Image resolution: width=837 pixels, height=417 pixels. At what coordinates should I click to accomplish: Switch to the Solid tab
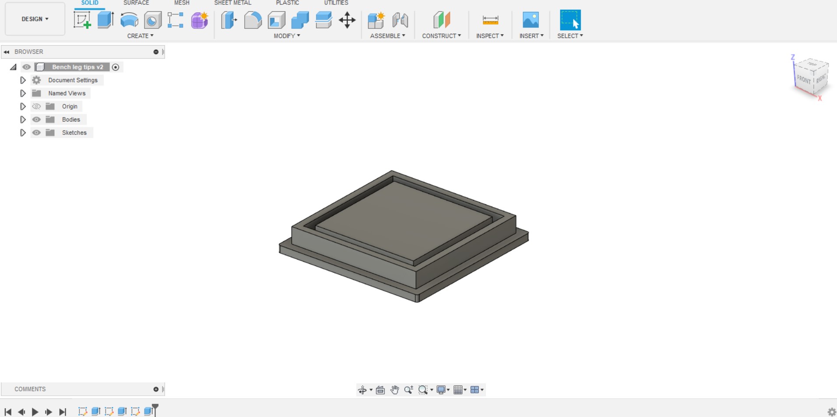pyautogui.click(x=90, y=3)
